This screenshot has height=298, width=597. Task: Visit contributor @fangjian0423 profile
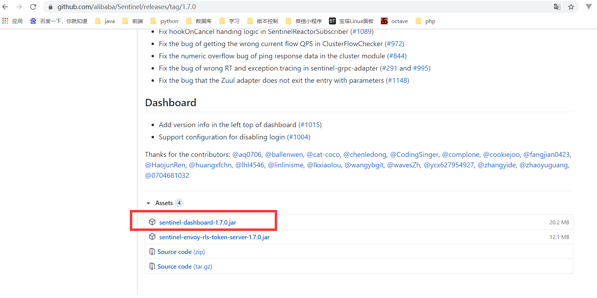547,154
